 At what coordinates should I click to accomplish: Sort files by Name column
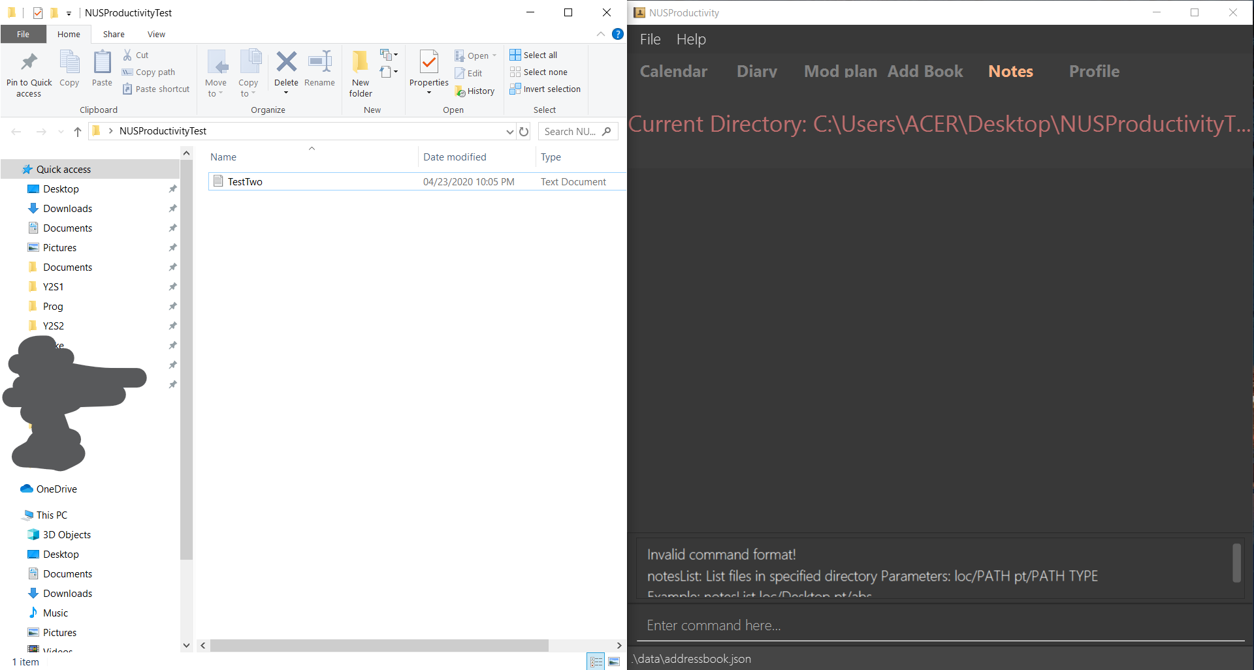tap(223, 157)
